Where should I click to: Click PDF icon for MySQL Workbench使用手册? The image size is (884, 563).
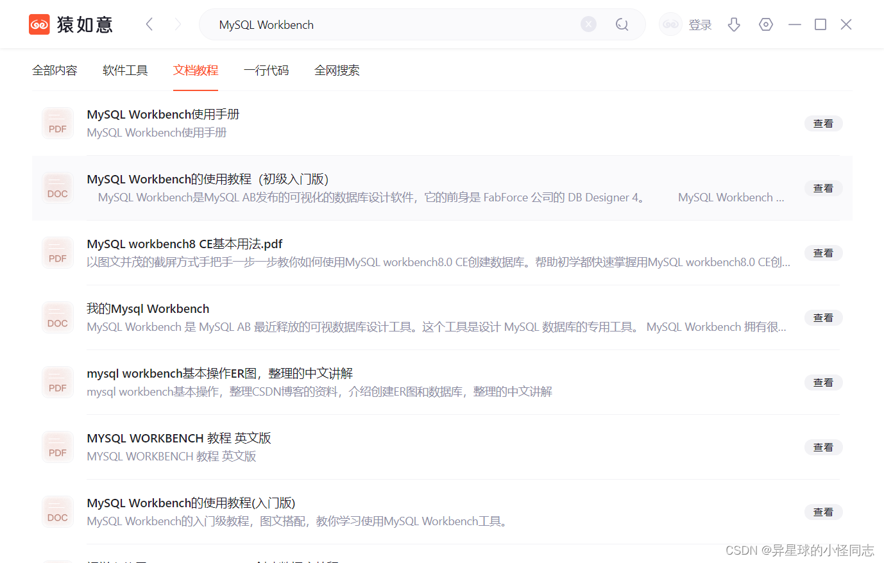click(x=58, y=123)
